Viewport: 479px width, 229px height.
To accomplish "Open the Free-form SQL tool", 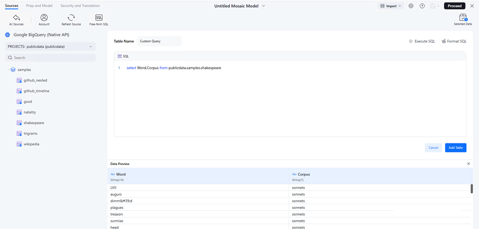I will pos(99,18).
